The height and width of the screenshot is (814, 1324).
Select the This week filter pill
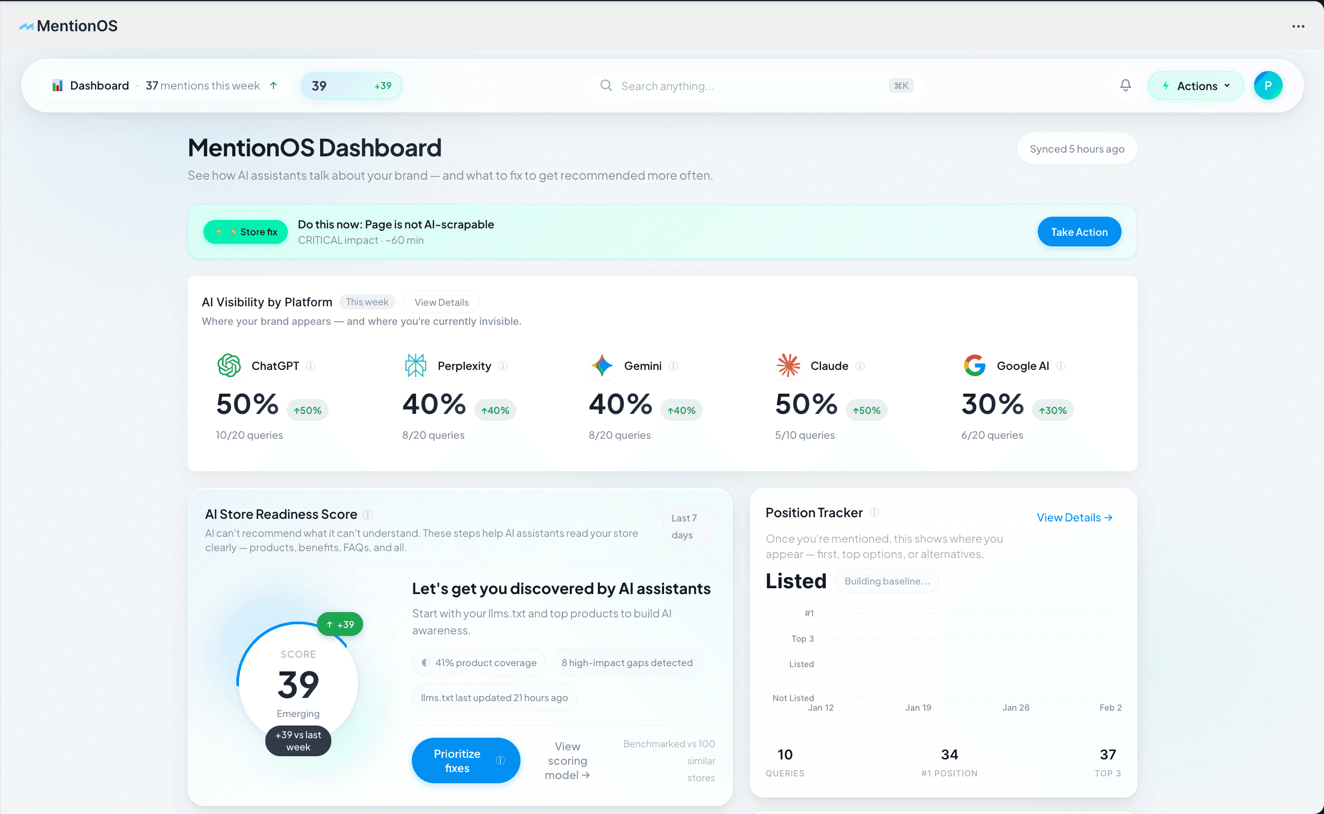pos(367,302)
